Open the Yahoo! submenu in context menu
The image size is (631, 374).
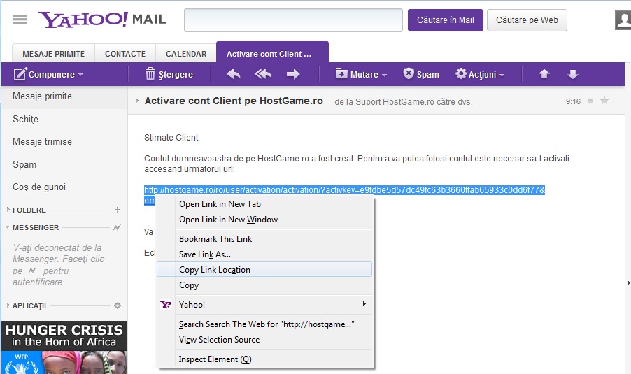click(264, 304)
